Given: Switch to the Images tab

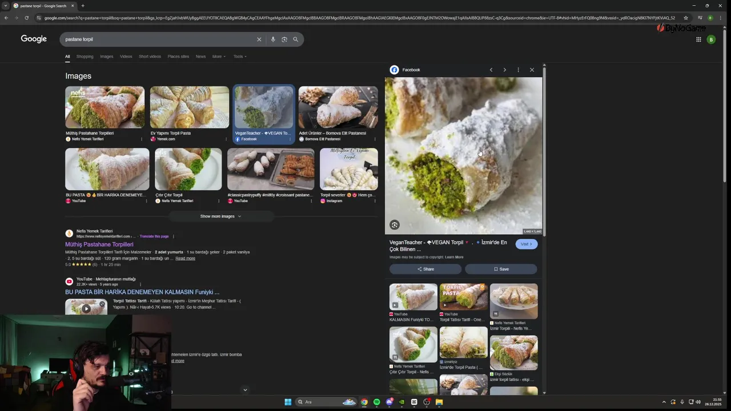Looking at the screenshot, I should (x=107, y=57).
